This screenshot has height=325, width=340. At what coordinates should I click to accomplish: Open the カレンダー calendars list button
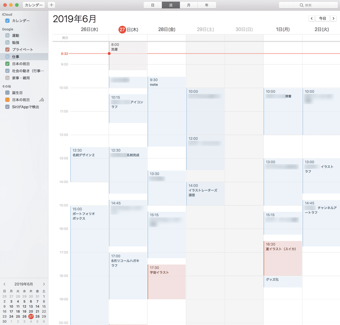pyautogui.click(x=34, y=5)
